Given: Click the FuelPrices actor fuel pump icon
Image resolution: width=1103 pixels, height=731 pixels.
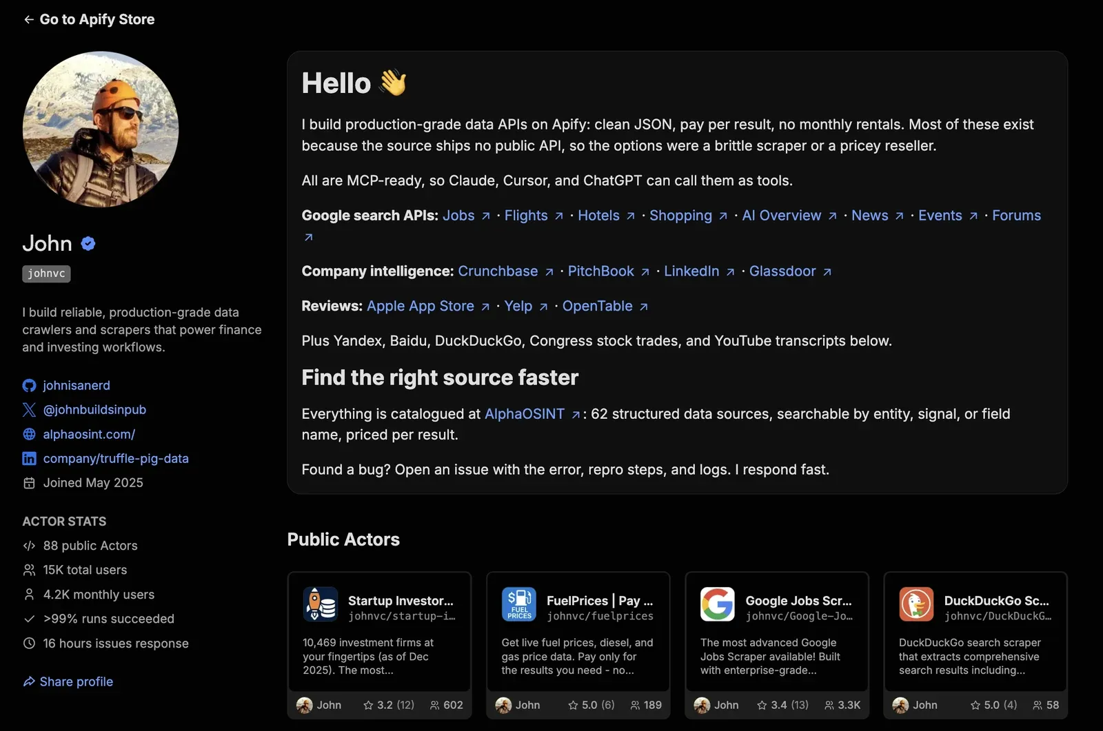Looking at the screenshot, I should (519, 604).
